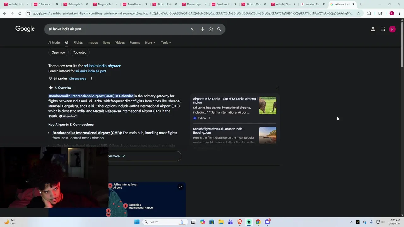Image resolution: width=404 pixels, height=227 pixels.
Task: Start voice search with the microphone icon
Action: (202, 29)
